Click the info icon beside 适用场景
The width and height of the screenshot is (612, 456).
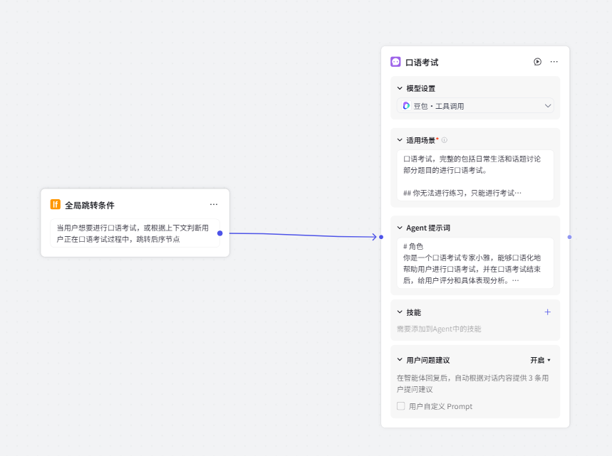click(445, 140)
